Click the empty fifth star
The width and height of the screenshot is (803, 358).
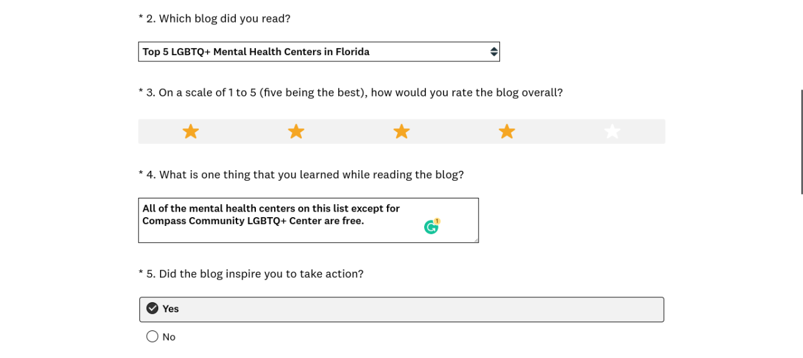point(612,131)
